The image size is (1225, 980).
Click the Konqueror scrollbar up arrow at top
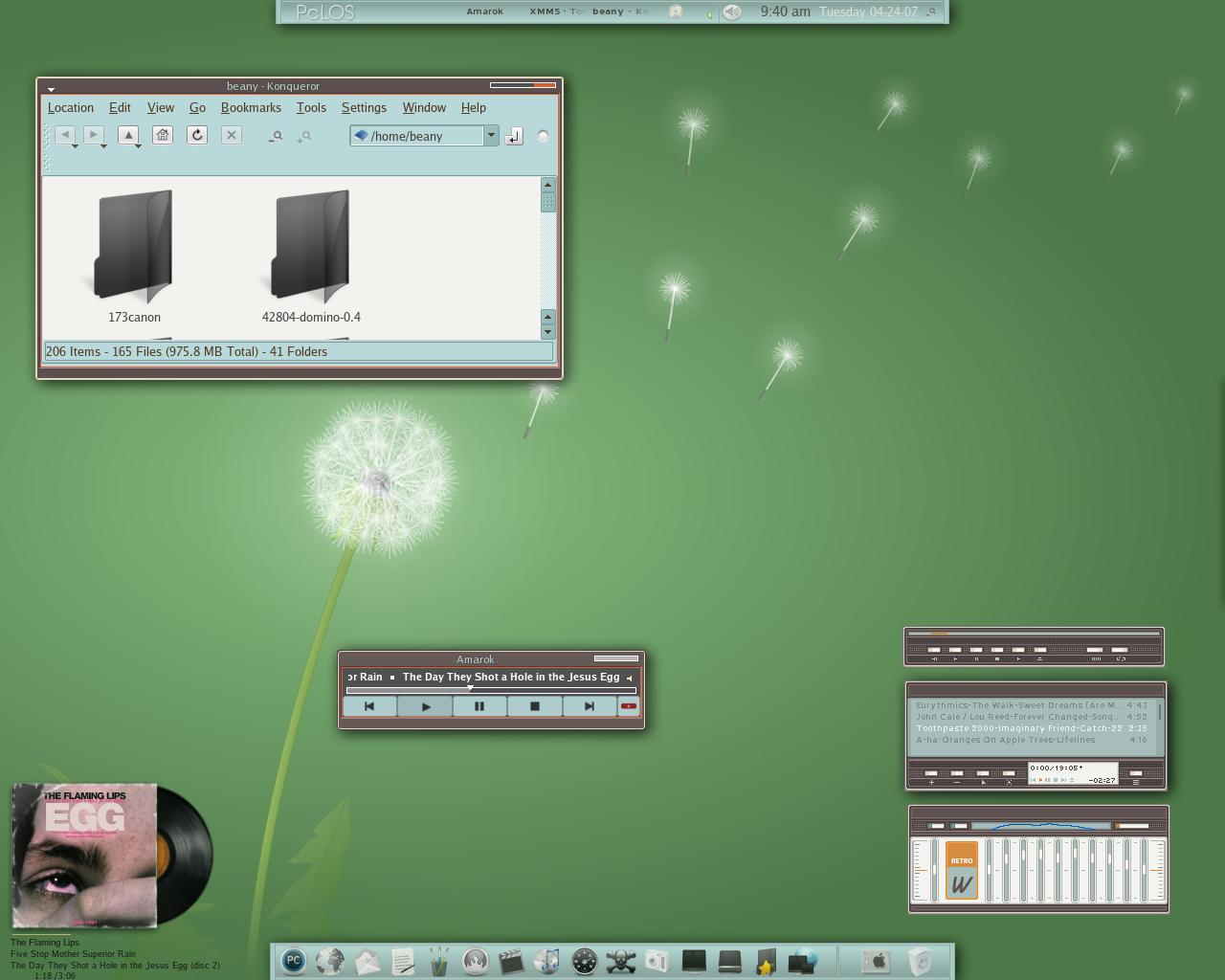click(547, 185)
